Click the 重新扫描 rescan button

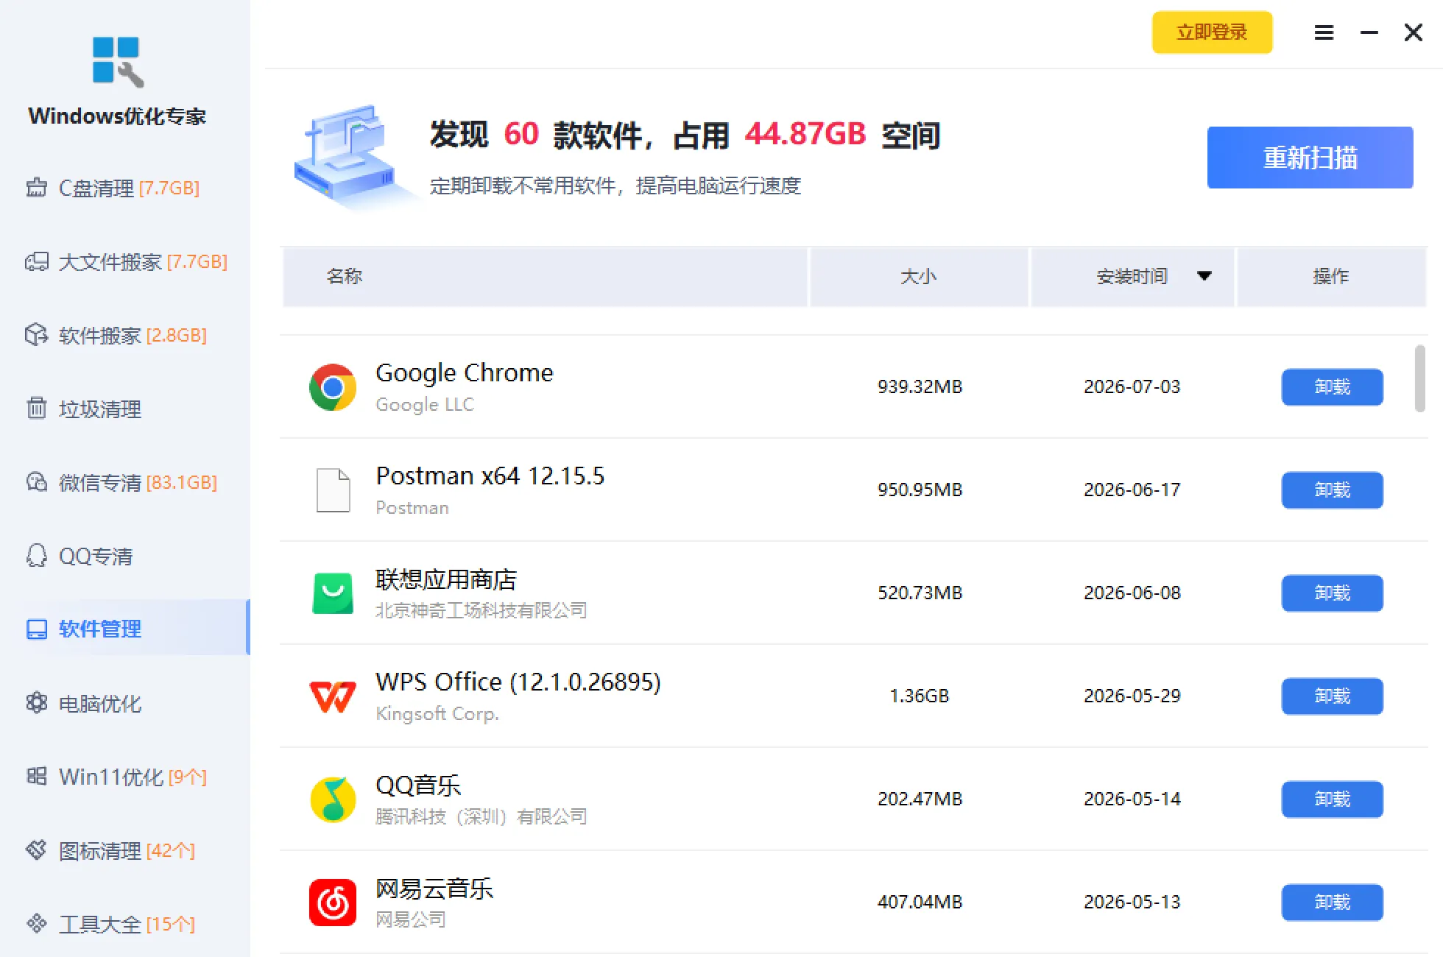(1310, 158)
